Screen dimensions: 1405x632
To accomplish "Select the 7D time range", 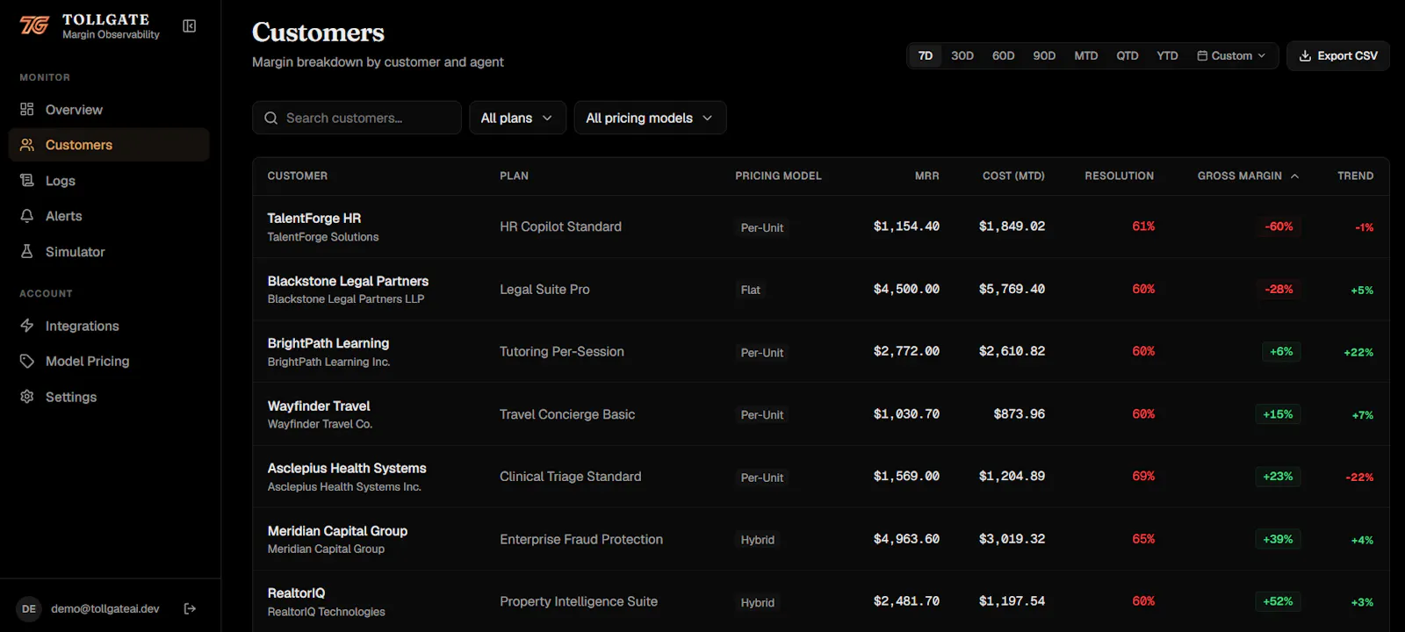I will [x=926, y=55].
